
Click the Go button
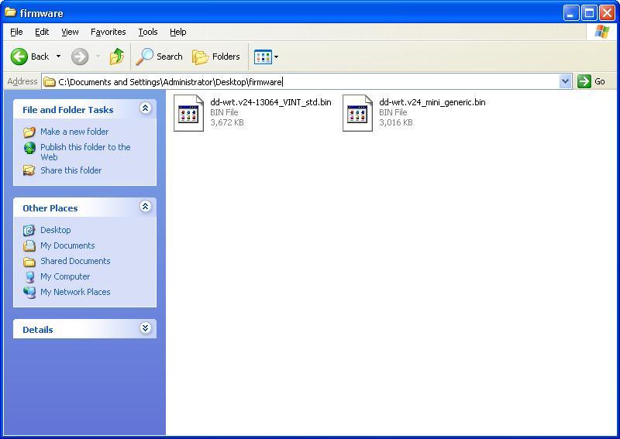point(591,81)
